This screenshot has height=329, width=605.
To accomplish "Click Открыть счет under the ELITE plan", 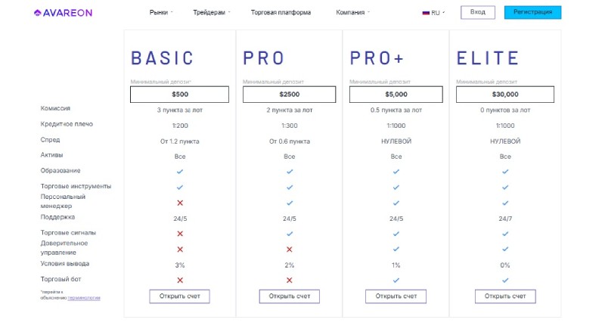I will (x=505, y=296).
